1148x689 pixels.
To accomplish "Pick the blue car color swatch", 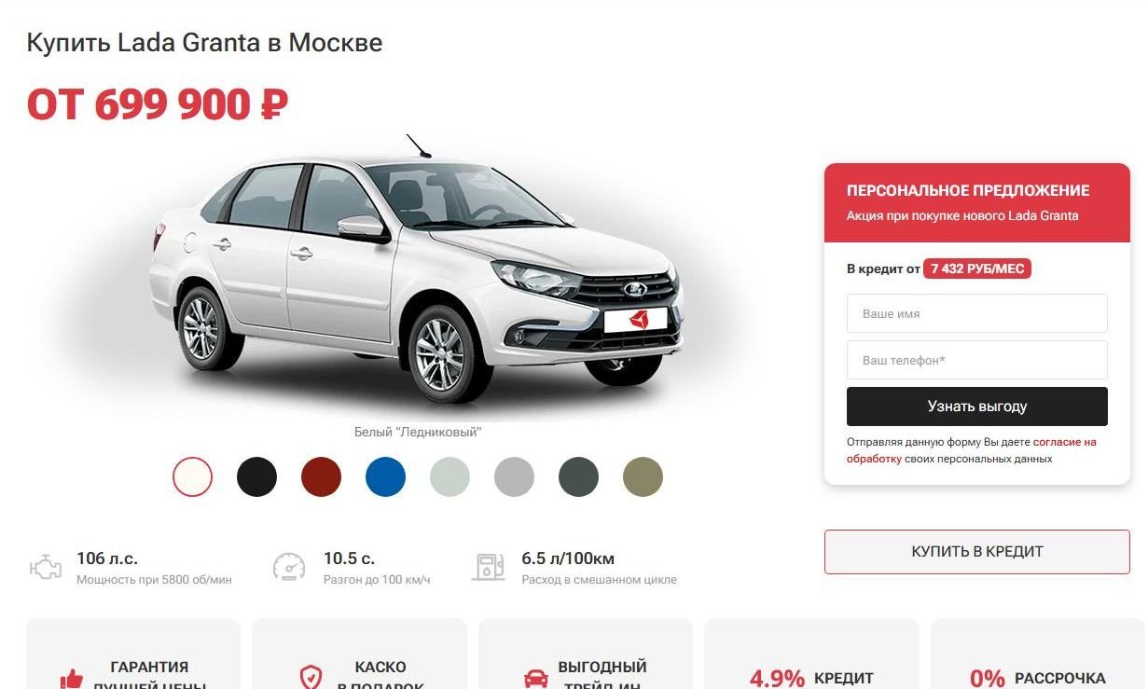I will coord(386,477).
